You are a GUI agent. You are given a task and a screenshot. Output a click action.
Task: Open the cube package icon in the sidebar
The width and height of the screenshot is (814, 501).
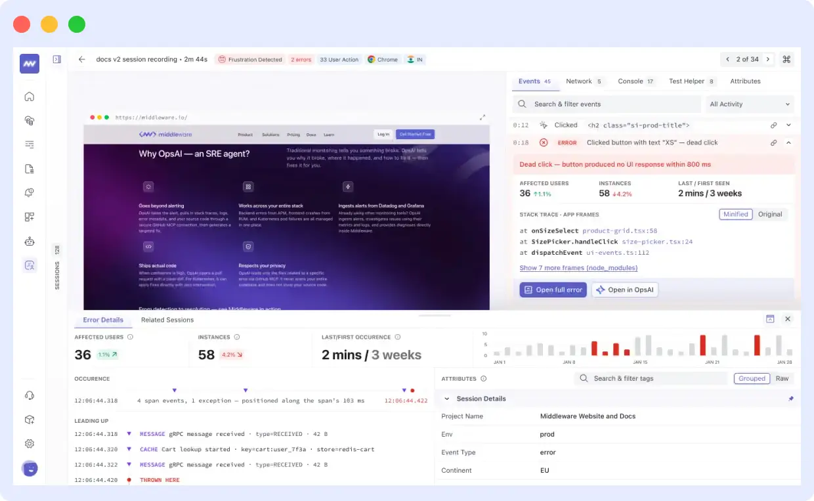[x=30, y=420]
